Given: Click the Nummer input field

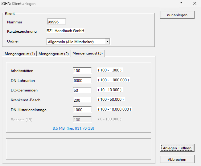Looking at the screenshot, I should point(56,22).
